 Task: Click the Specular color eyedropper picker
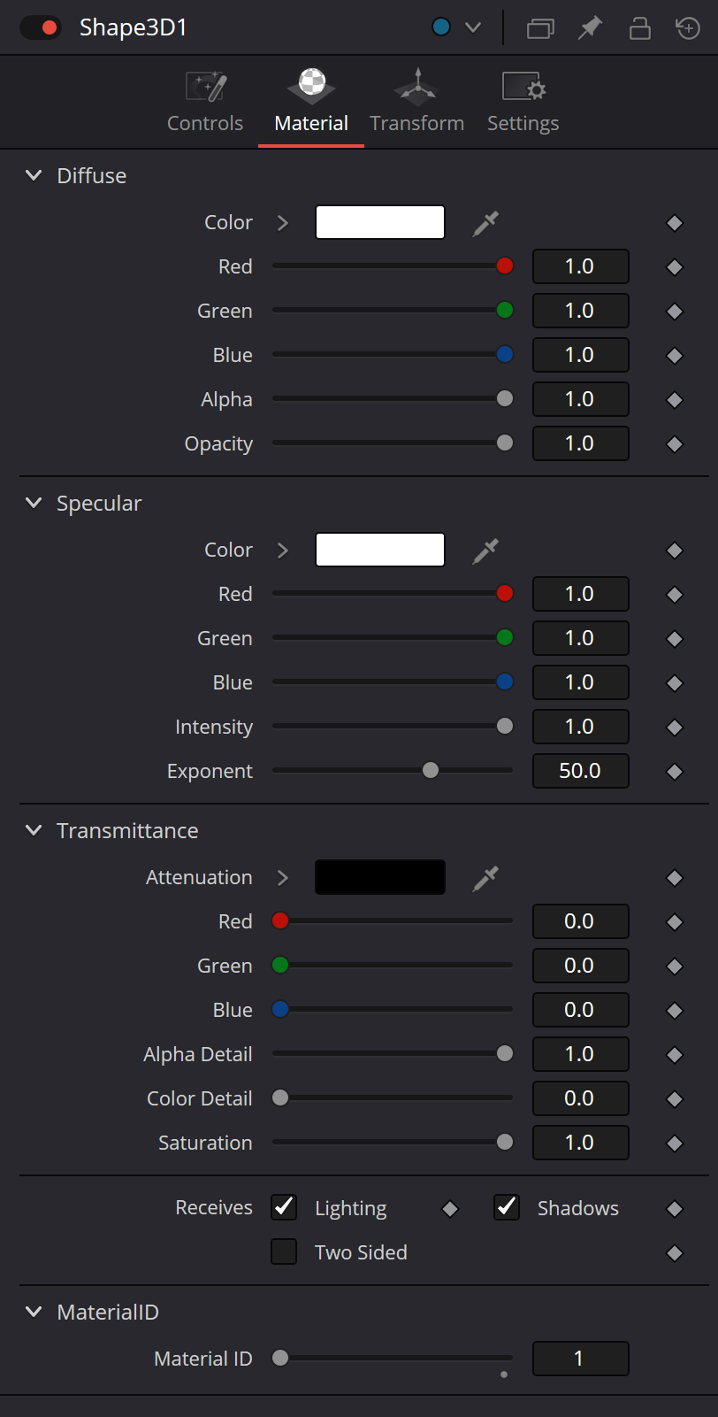[485, 551]
